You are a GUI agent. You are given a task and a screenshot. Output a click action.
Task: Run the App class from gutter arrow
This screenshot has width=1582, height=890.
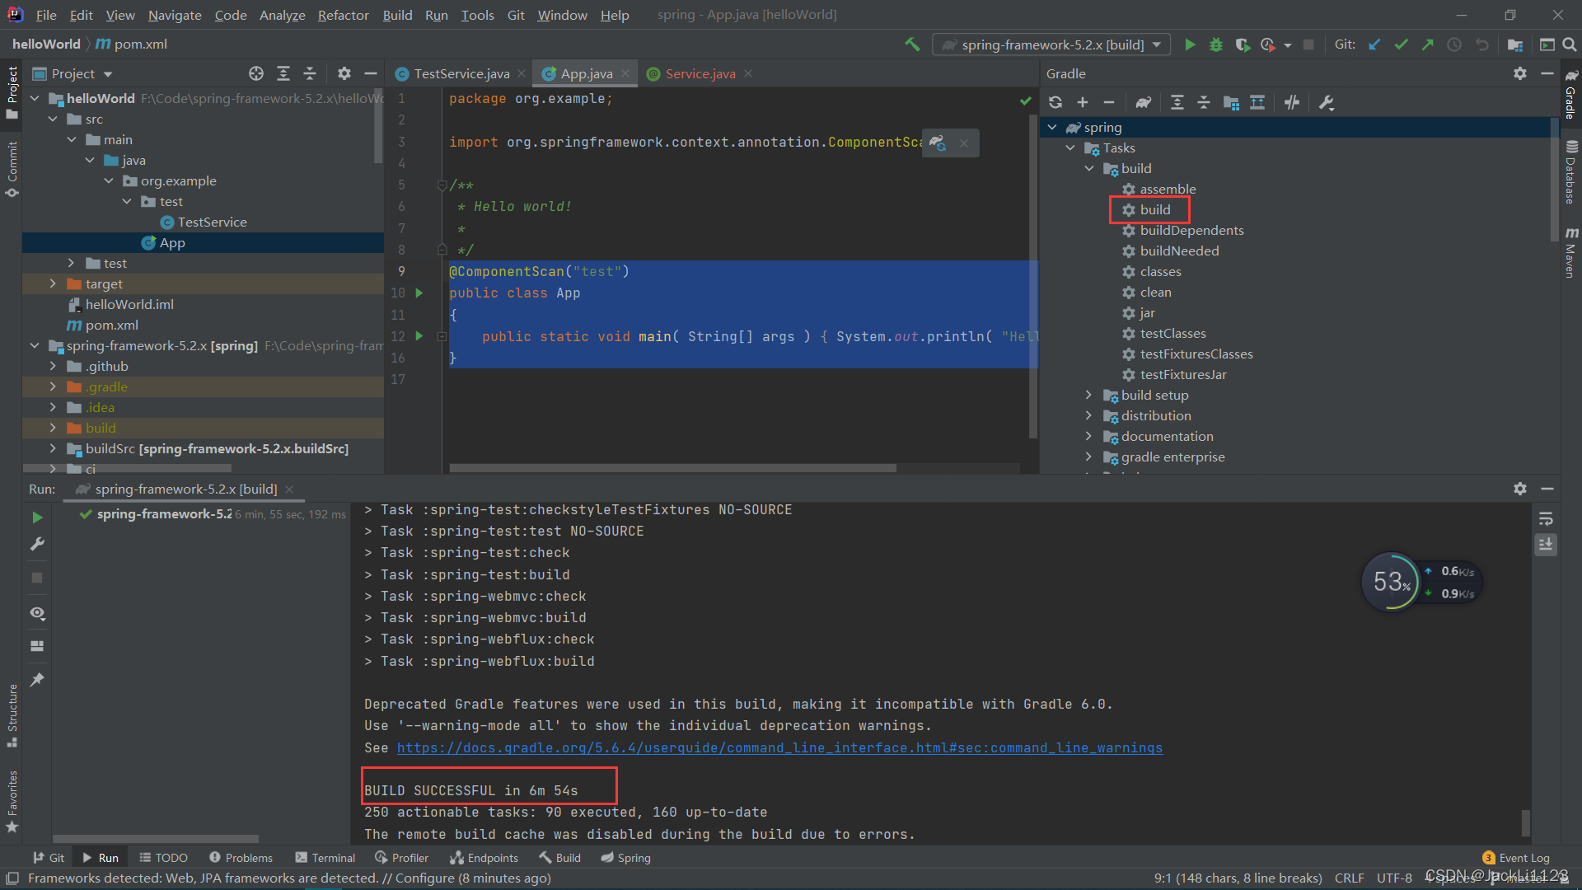point(419,293)
